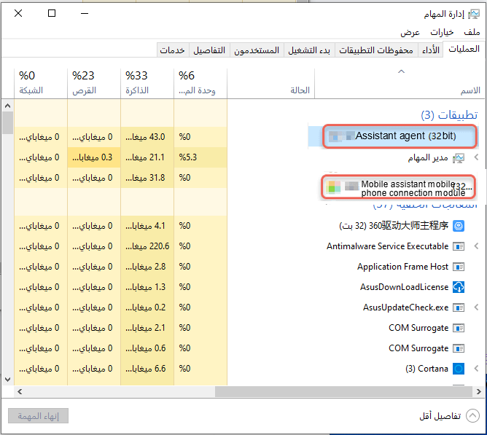This screenshot has height=435, width=487.
Task: Click the Mobile assistant colorful icon
Action: pos(333,187)
